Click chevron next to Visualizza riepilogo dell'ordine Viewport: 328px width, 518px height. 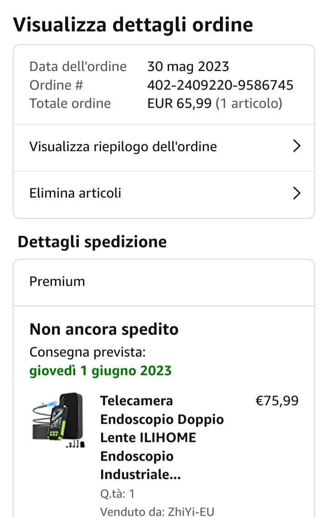tap(297, 146)
